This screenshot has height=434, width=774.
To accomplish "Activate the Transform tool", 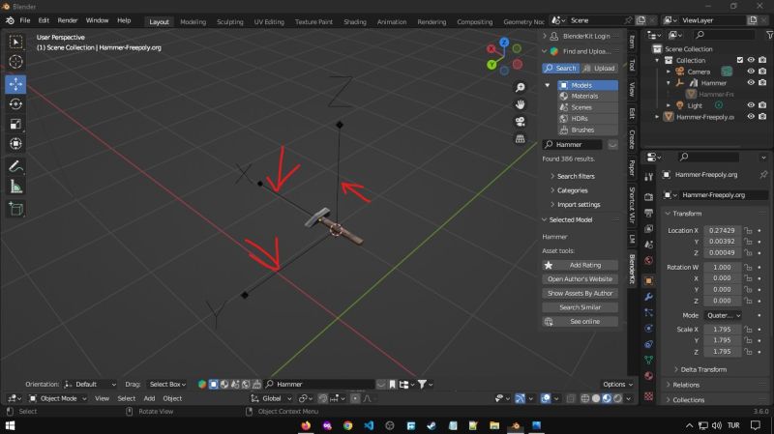I will pos(15,143).
